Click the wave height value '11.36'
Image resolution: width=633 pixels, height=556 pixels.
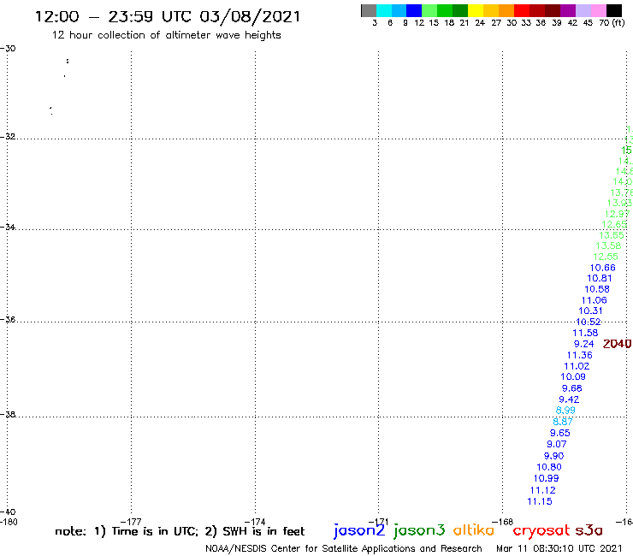[580, 355]
